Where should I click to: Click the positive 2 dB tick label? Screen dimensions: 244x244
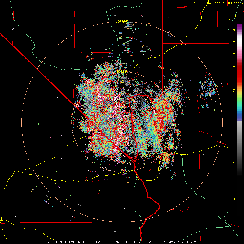pos(234,91)
